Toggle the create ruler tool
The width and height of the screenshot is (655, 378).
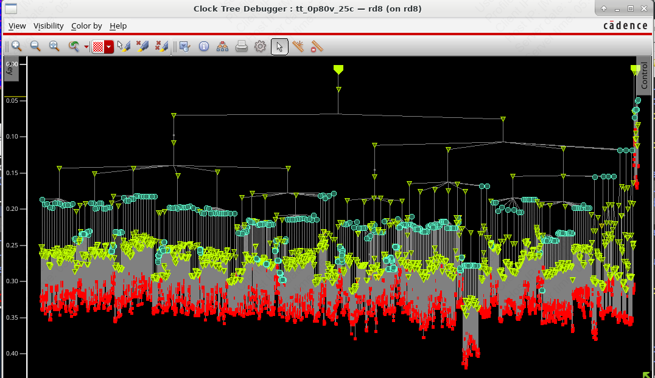(x=298, y=46)
